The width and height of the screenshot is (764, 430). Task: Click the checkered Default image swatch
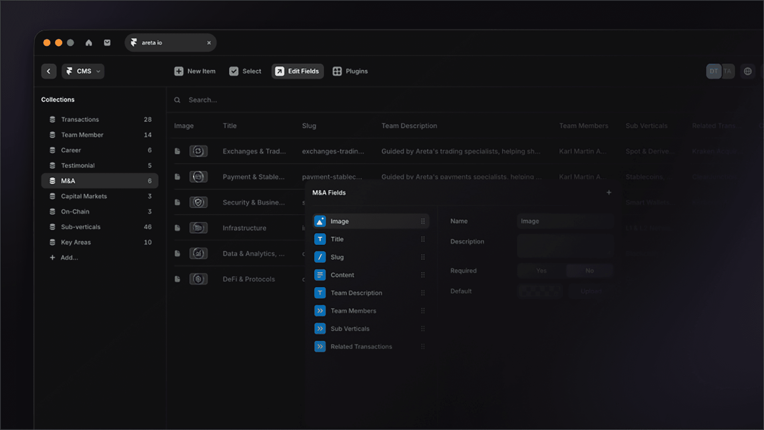pos(539,291)
